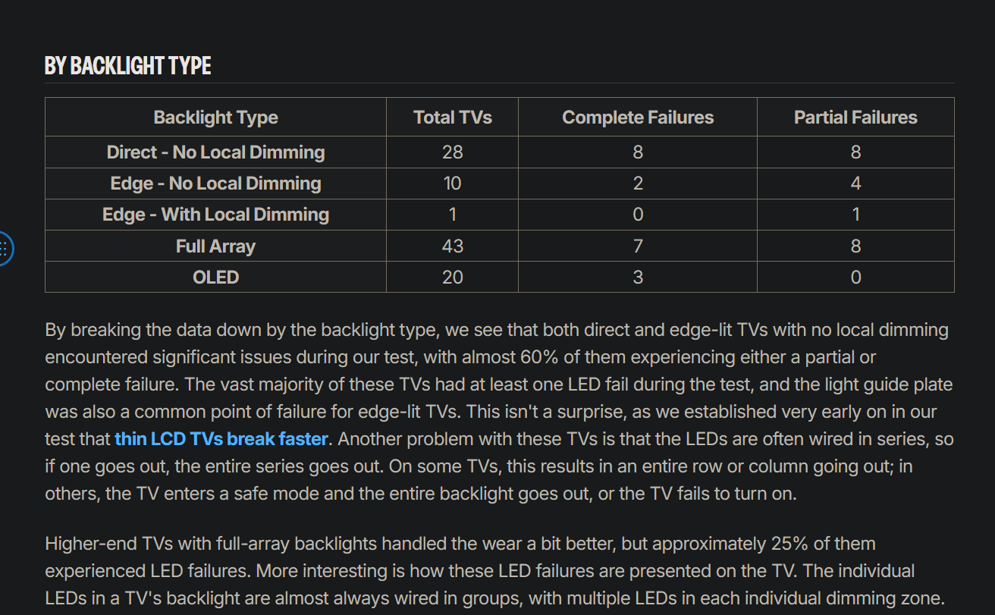The height and width of the screenshot is (615, 995).
Task: Click the "Total TVs" column header
Action: pos(452,118)
